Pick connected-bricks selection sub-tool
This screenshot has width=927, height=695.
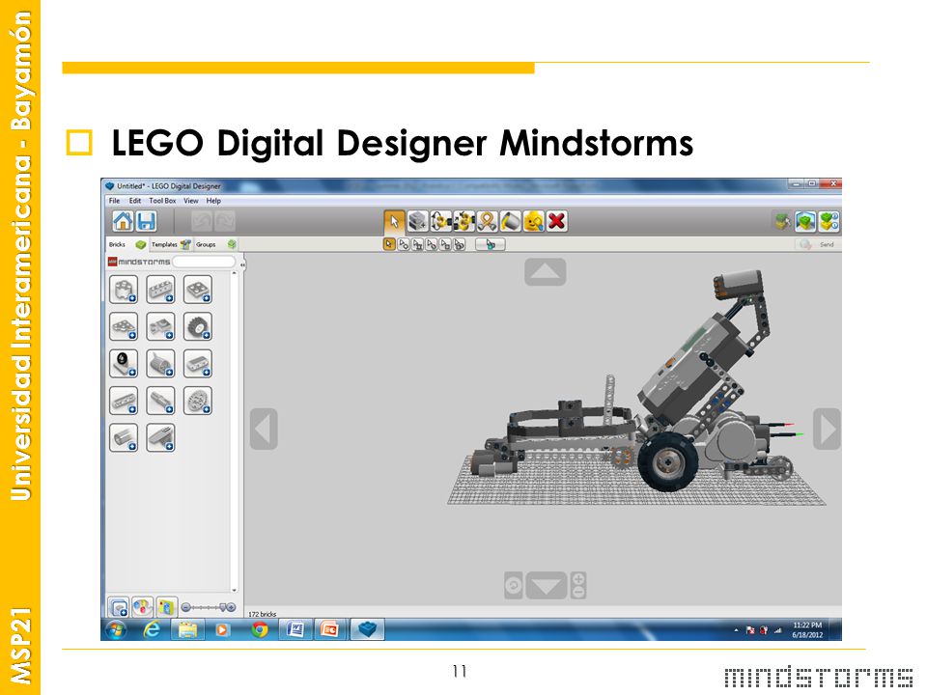coord(417,244)
